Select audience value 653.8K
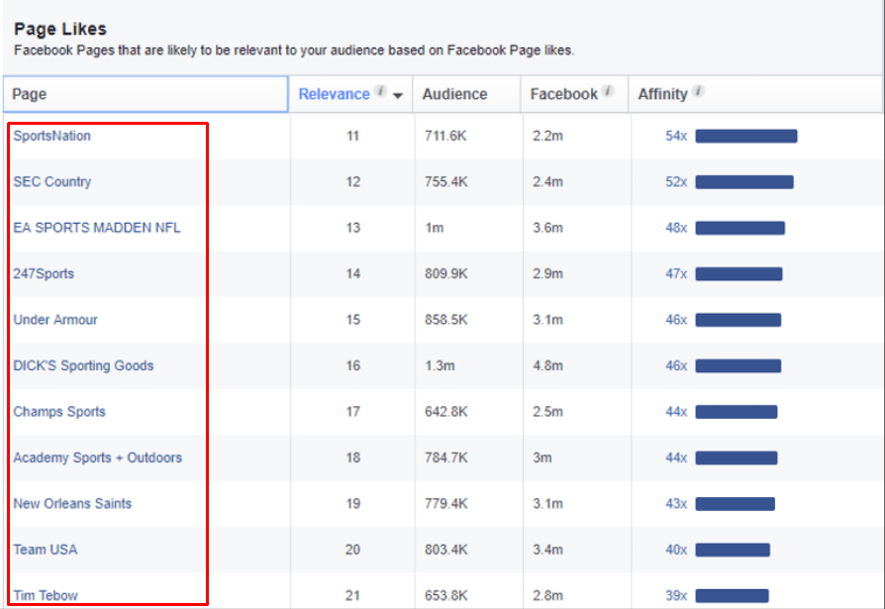Image resolution: width=885 pixels, height=609 pixels. [x=445, y=595]
